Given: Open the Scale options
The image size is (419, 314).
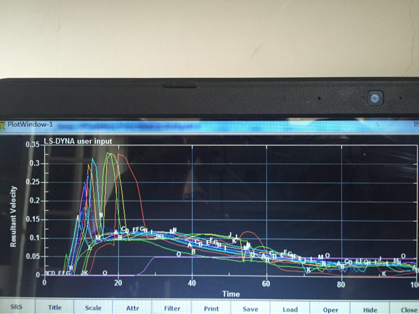Looking at the screenshot, I should (x=93, y=308).
